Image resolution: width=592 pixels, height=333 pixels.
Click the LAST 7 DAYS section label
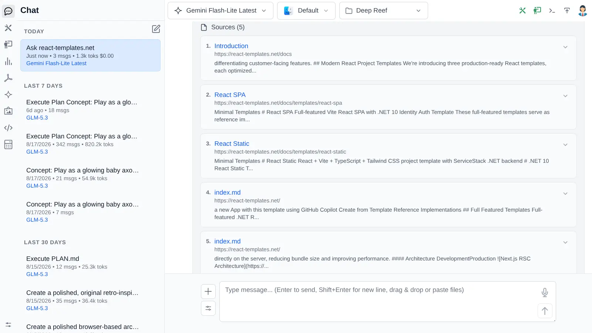(x=43, y=86)
